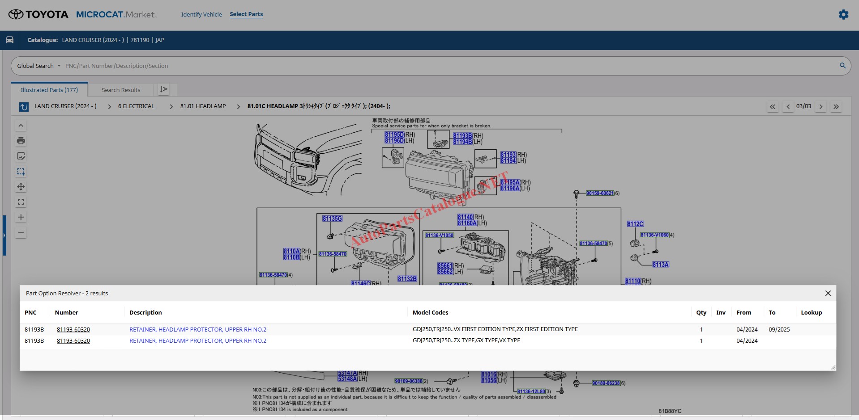Viewport: 859px width, 420px height.
Task: Select the area selection tool
Action: coord(21,172)
